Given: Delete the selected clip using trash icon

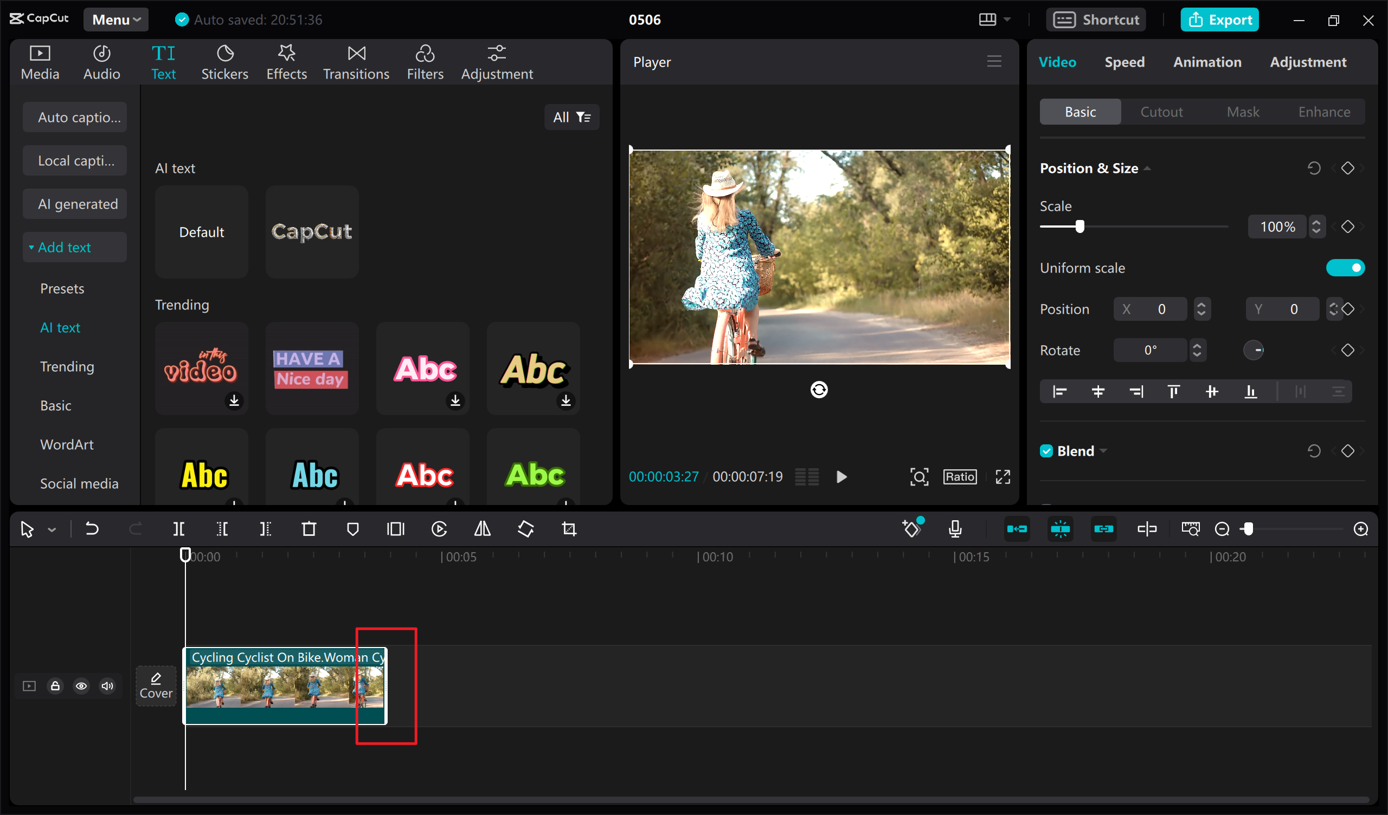Looking at the screenshot, I should coord(309,529).
